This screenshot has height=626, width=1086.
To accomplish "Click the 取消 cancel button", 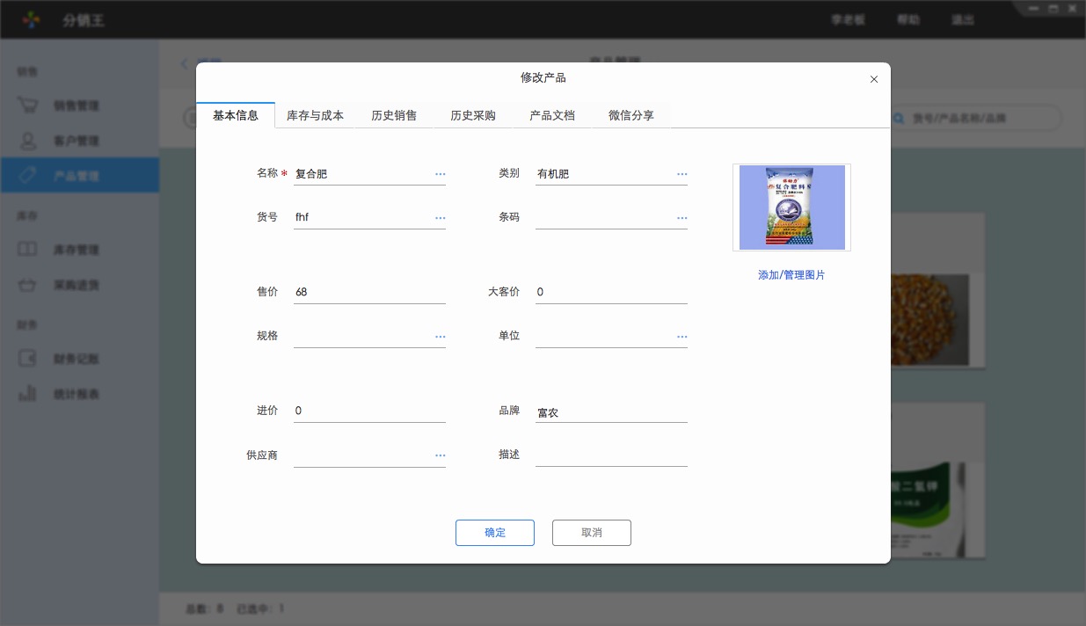I will (x=591, y=533).
